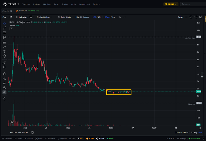Screen dimensions: 206x141
Task: Select the ruler measure tool
Action: [5, 63]
